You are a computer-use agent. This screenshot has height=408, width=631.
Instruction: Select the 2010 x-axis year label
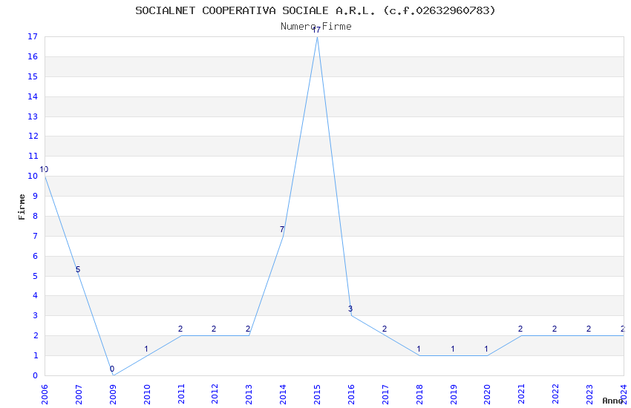click(147, 395)
